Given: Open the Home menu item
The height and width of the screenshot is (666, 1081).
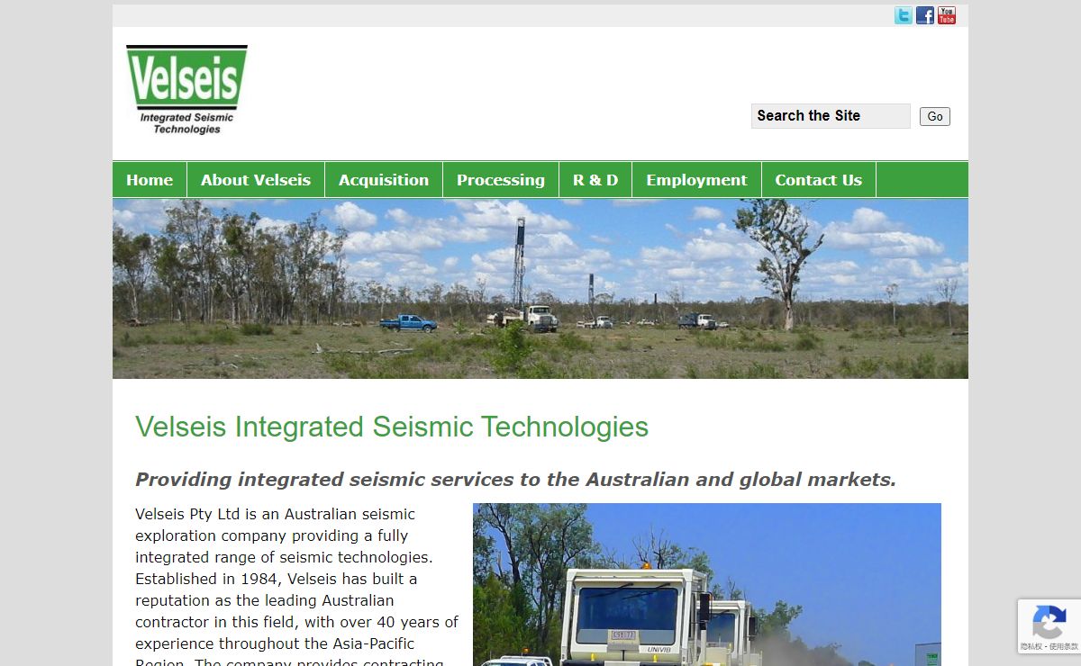Looking at the screenshot, I should [x=150, y=180].
